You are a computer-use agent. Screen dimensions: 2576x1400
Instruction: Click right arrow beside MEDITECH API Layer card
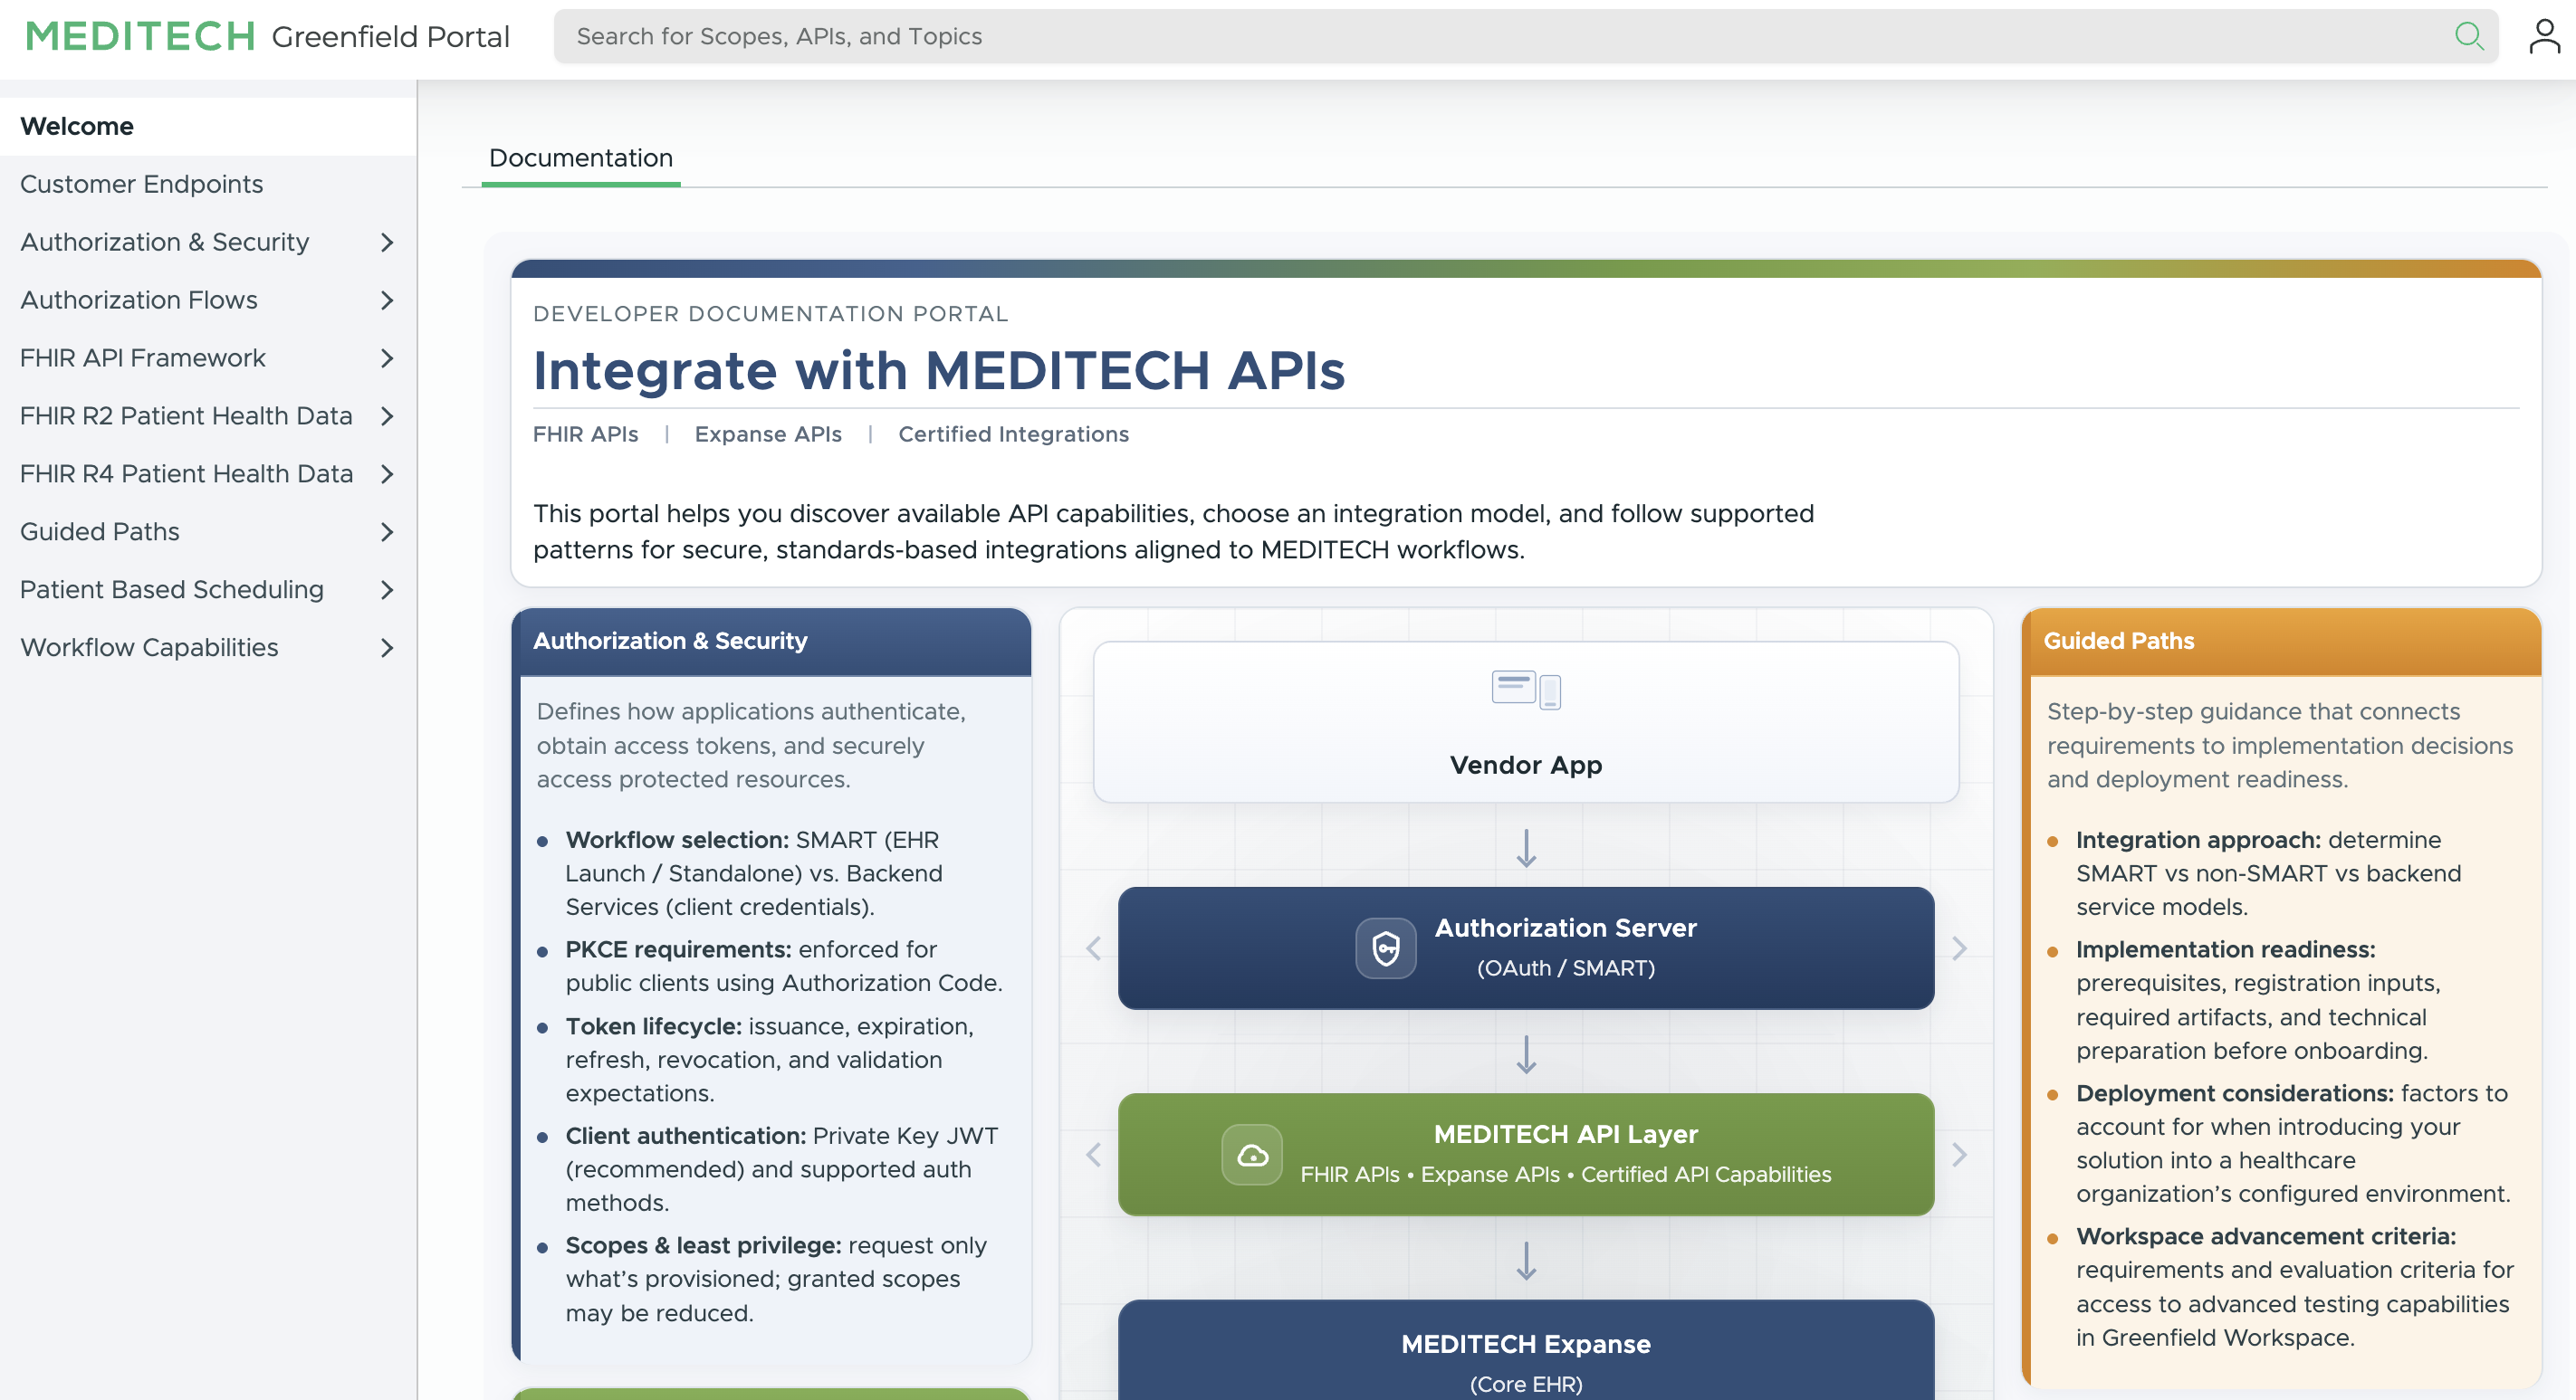pos(1959,1154)
